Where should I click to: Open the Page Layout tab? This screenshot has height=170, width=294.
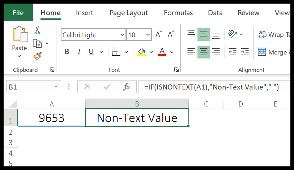[x=129, y=13]
